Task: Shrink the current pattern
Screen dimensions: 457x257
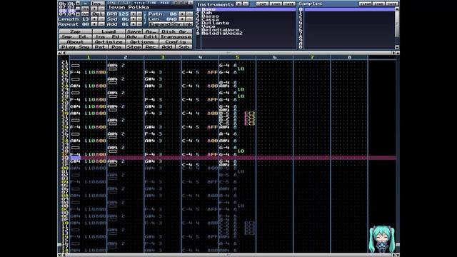Action: [182, 24]
